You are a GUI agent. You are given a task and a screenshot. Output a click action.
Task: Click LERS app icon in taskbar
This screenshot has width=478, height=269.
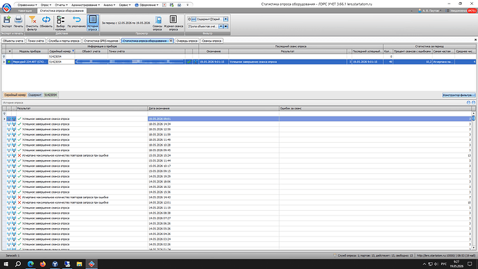tap(91, 264)
